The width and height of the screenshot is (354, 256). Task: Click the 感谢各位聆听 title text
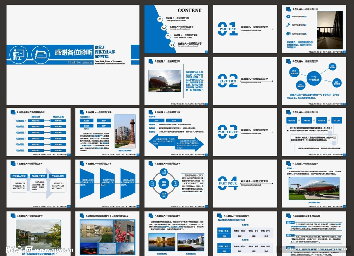coord(73,53)
